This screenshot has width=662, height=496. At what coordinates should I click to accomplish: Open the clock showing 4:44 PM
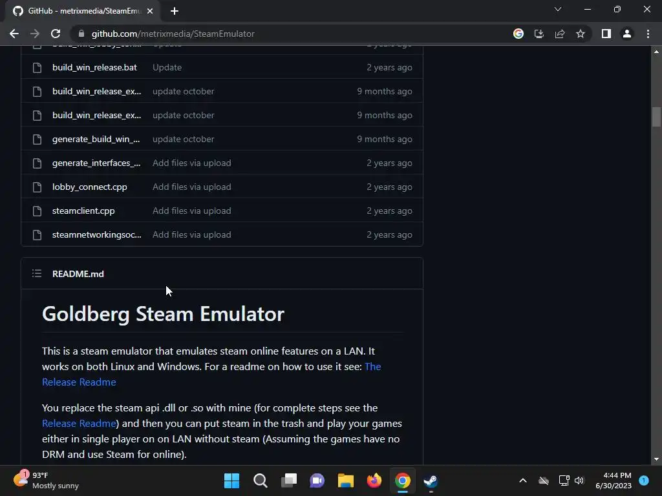614,480
